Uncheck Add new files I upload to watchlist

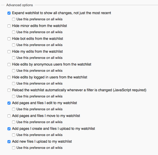[9, 142]
